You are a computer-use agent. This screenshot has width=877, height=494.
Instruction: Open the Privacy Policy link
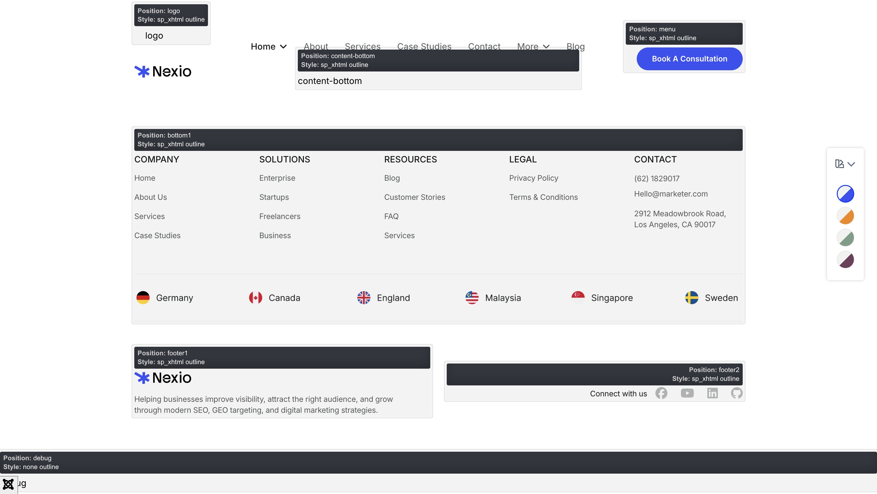pos(534,178)
